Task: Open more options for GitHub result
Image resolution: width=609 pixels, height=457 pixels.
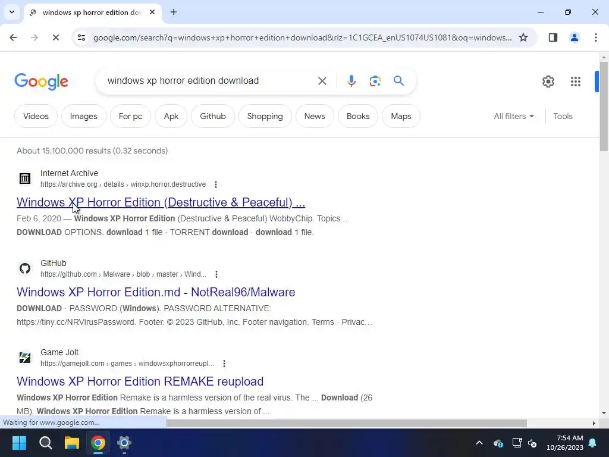Action: (x=216, y=274)
